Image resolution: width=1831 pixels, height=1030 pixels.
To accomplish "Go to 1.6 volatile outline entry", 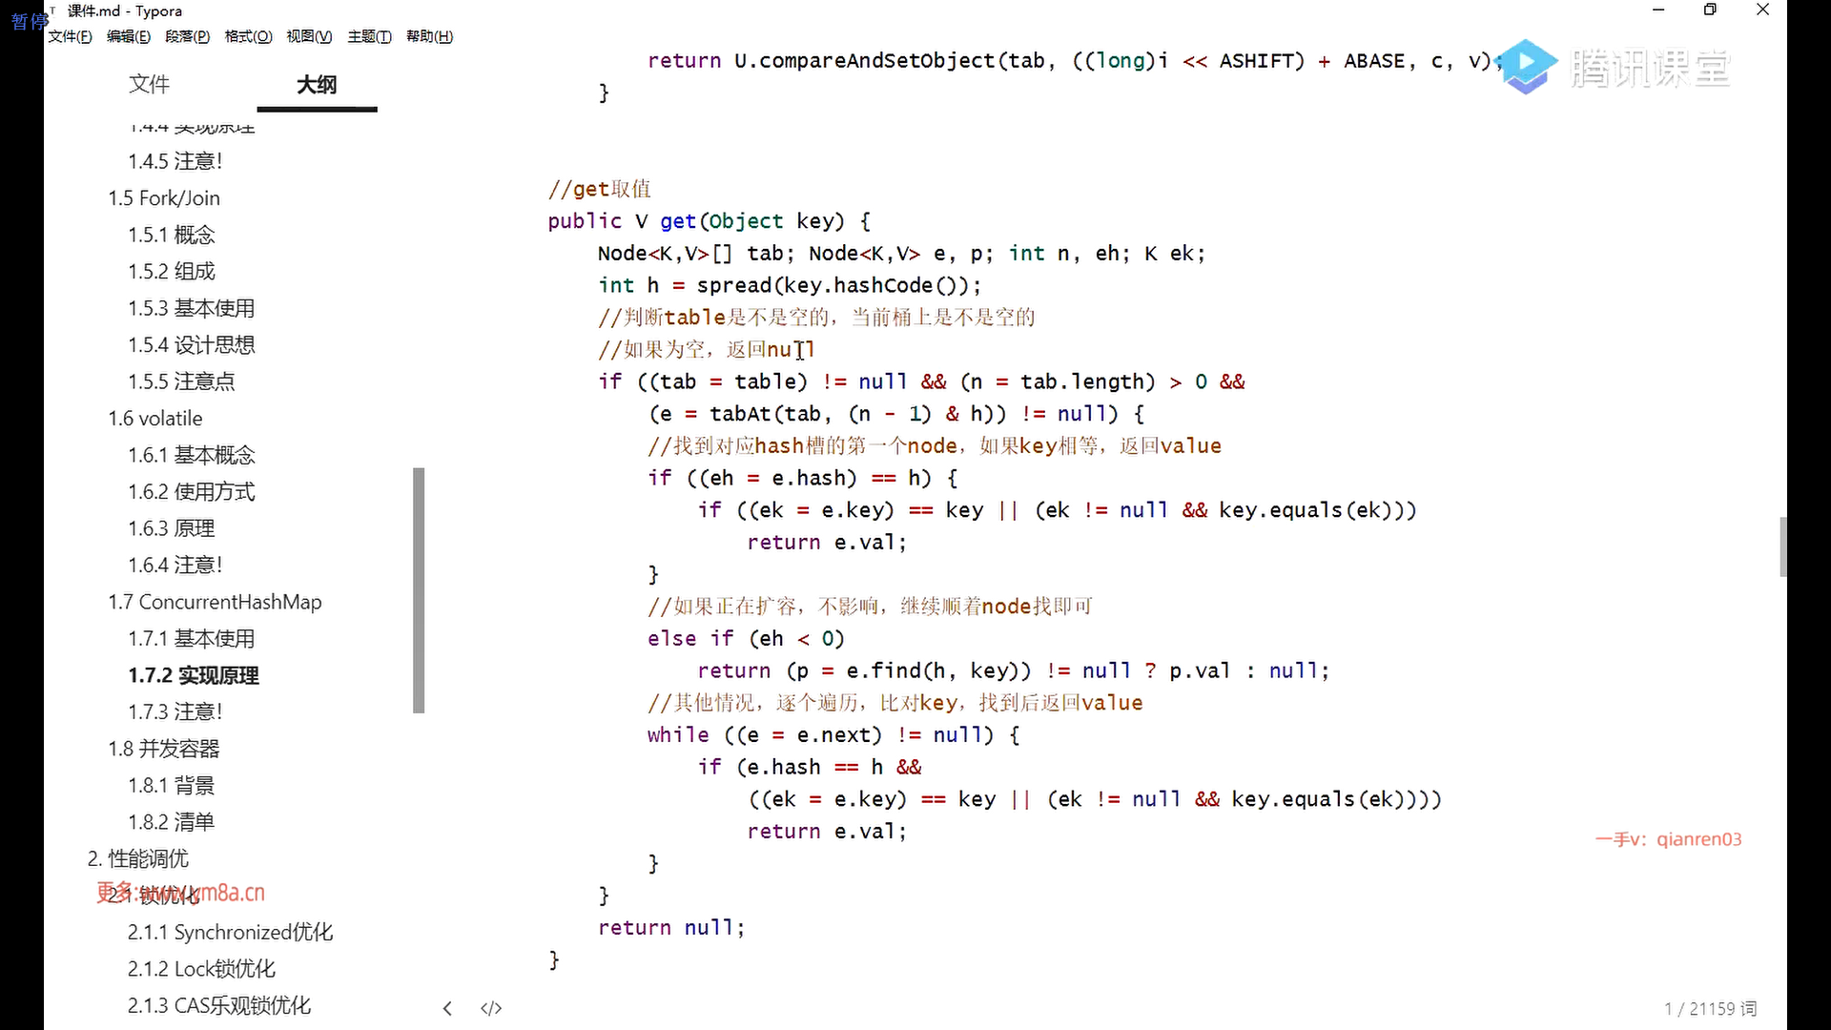I will point(155,419).
